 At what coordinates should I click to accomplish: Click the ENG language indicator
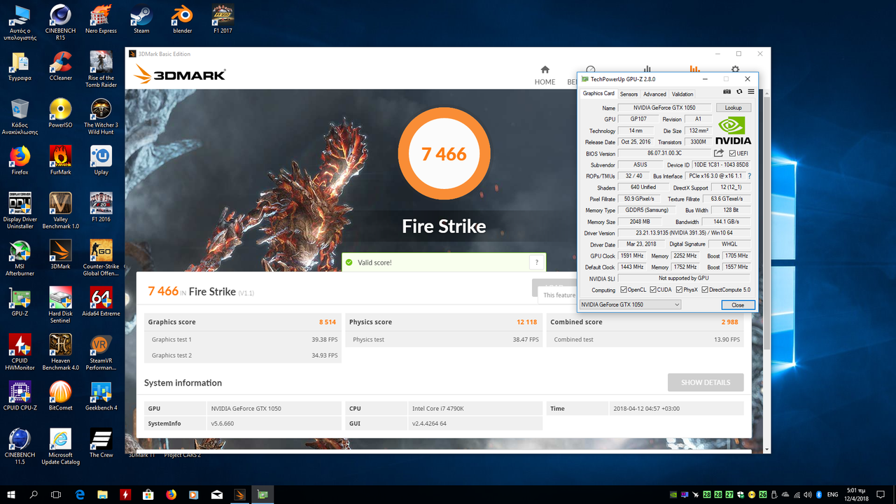click(833, 494)
